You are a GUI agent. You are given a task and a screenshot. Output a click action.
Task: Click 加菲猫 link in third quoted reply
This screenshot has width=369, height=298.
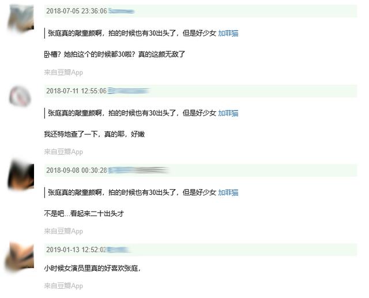pyautogui.click(x=228, y=193)
